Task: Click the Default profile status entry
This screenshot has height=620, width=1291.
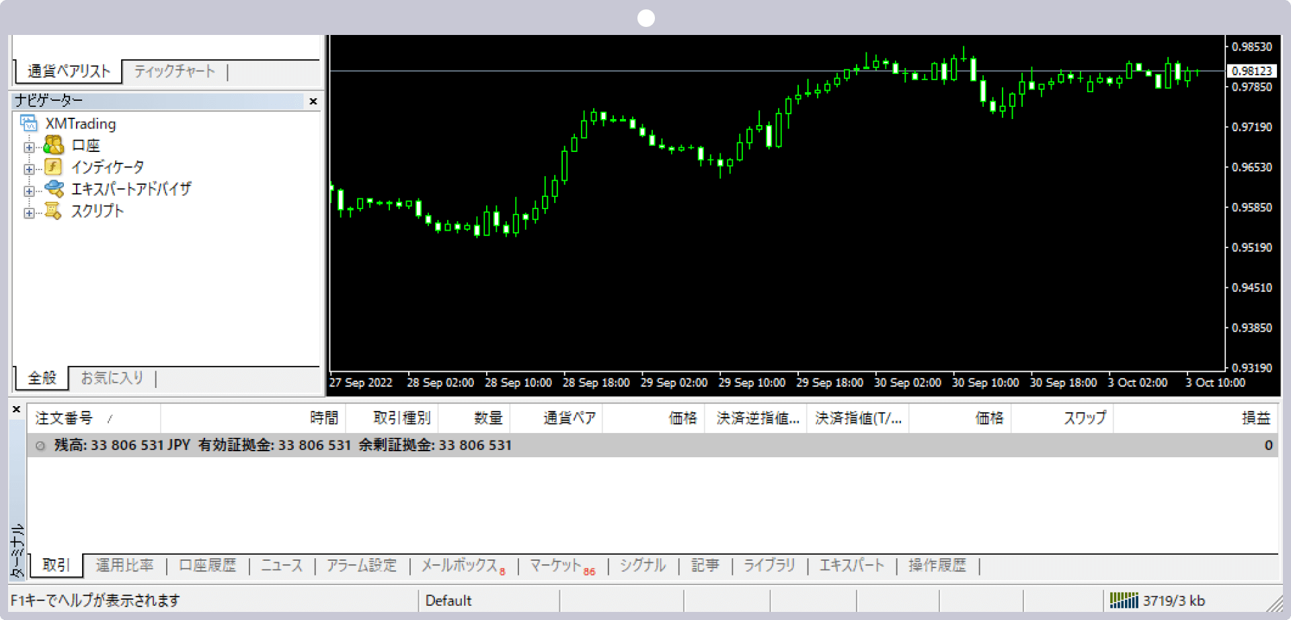Action: coord(448,600)
